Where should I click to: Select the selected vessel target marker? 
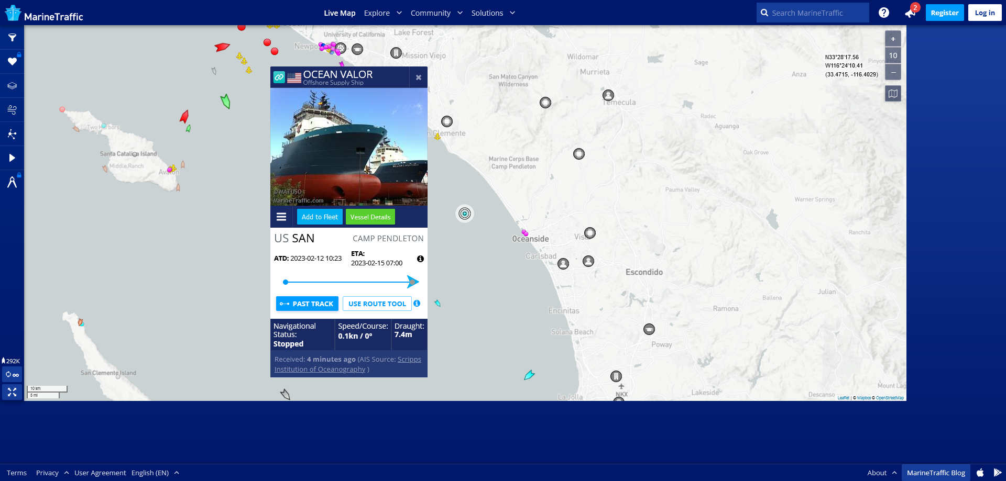(465, 214)
